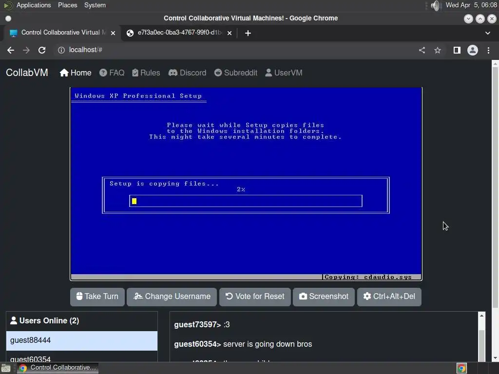Click the clock showing Wed Apr 5, 06:08
Viewport: 499px width, 374px height.
pyautogui.click(x=471, y=5)
